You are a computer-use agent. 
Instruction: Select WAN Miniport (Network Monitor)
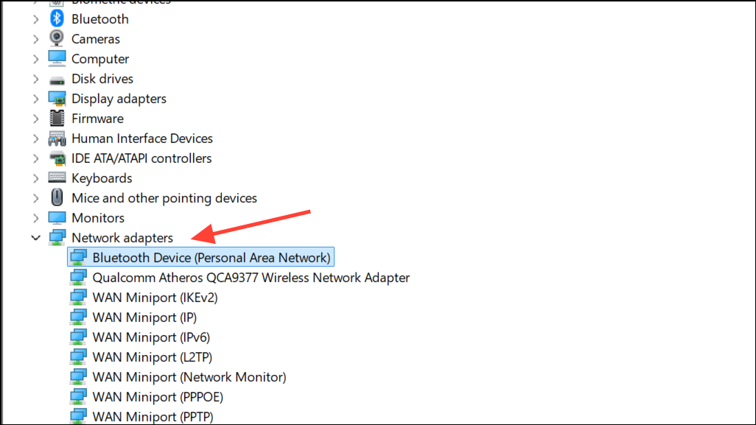coord(189,377)
